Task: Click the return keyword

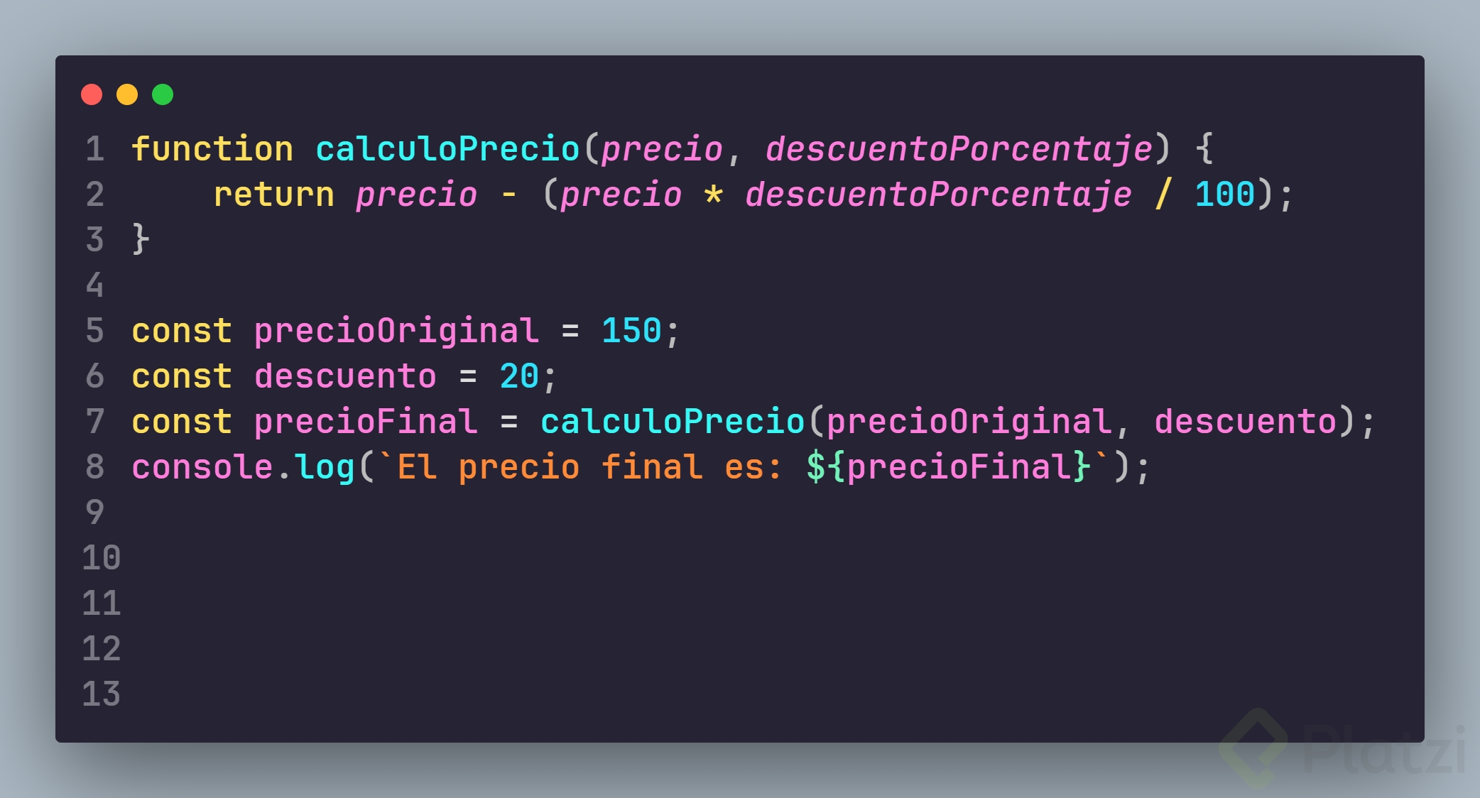Action: [273, 195]
